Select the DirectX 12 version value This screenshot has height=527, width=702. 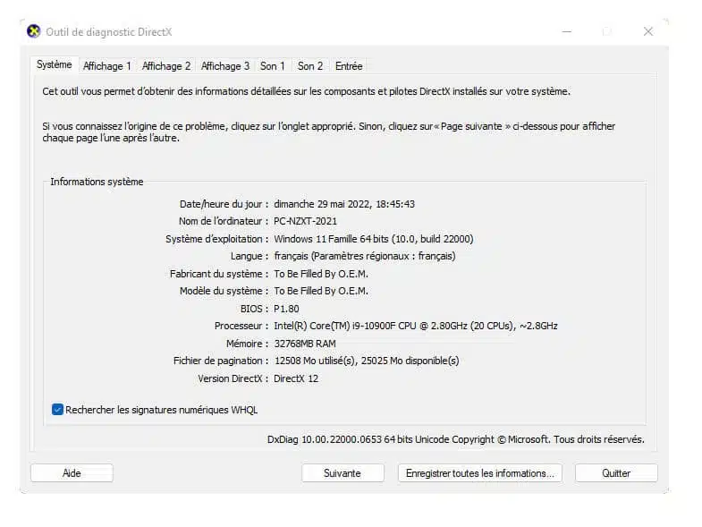(x=296, y=378)
